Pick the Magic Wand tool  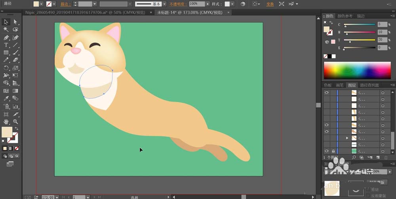(6, 30)
